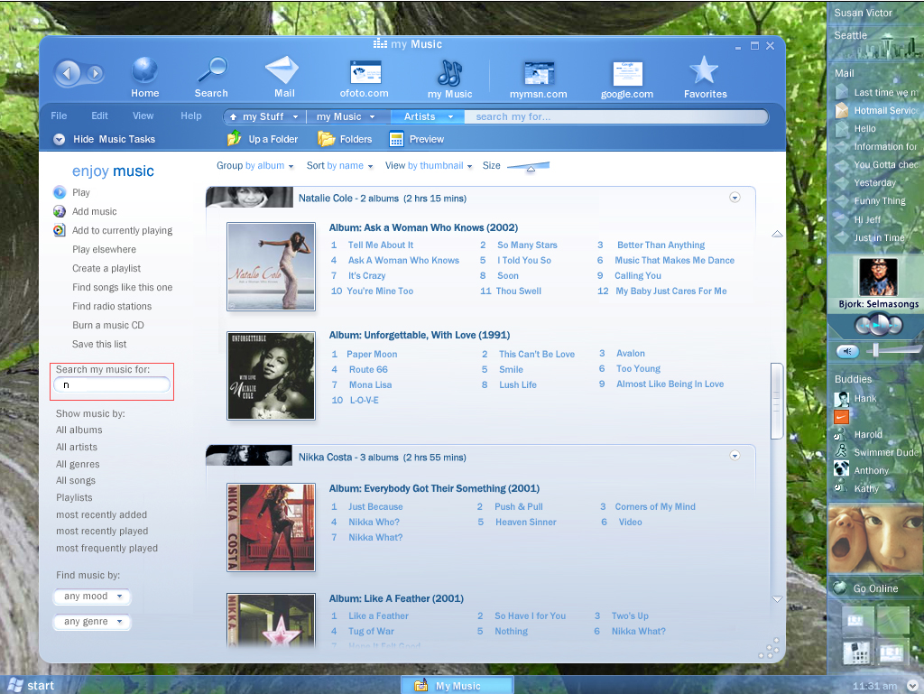Open the Home globe icon
The image size is (924, 694).
tap(144, 70)
